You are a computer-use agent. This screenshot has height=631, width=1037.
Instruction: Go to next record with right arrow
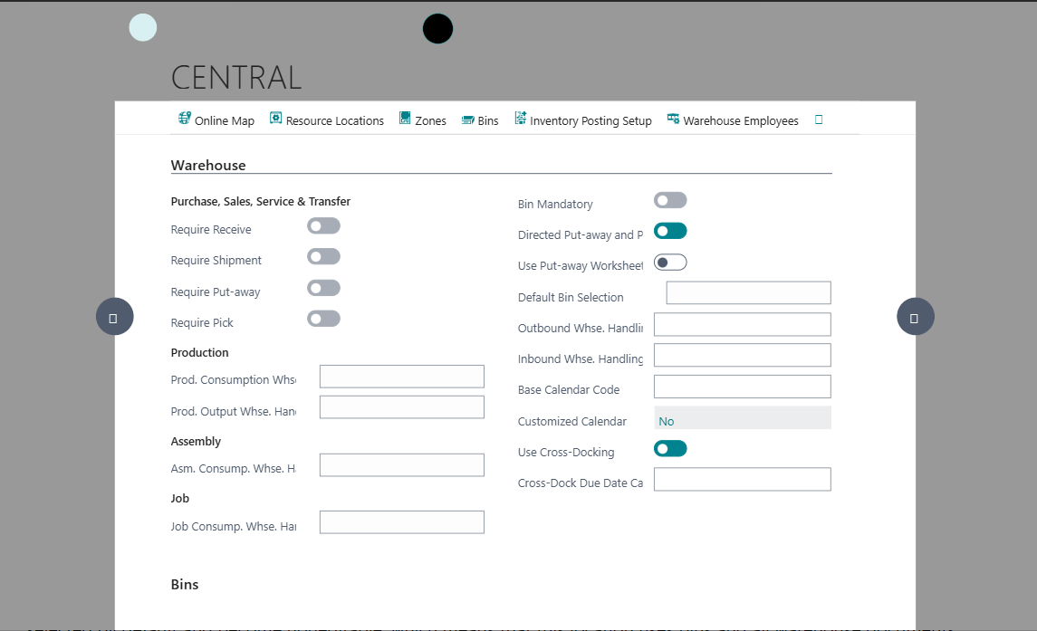point(915,318)
